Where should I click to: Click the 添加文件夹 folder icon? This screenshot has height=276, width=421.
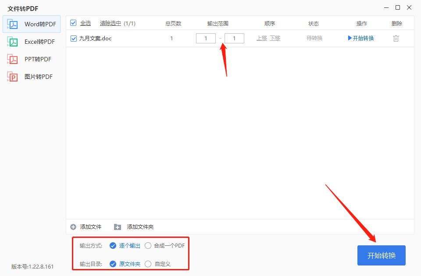click(117, 227)
